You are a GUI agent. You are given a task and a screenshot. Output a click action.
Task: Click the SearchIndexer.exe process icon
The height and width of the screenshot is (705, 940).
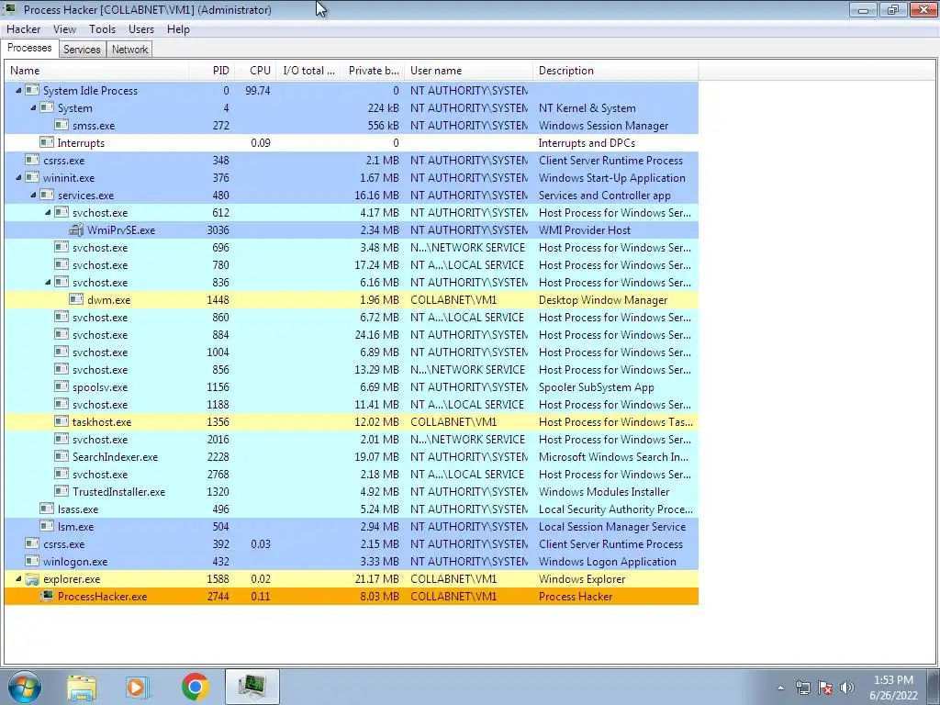(x=62, y=456)
